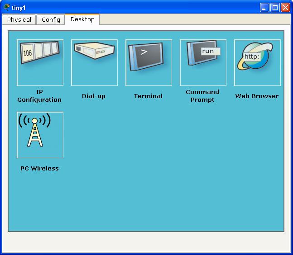Minimize the tiny1 window
Image resolution: width=293 pixels, height=255 pixels.
[264, 8]
